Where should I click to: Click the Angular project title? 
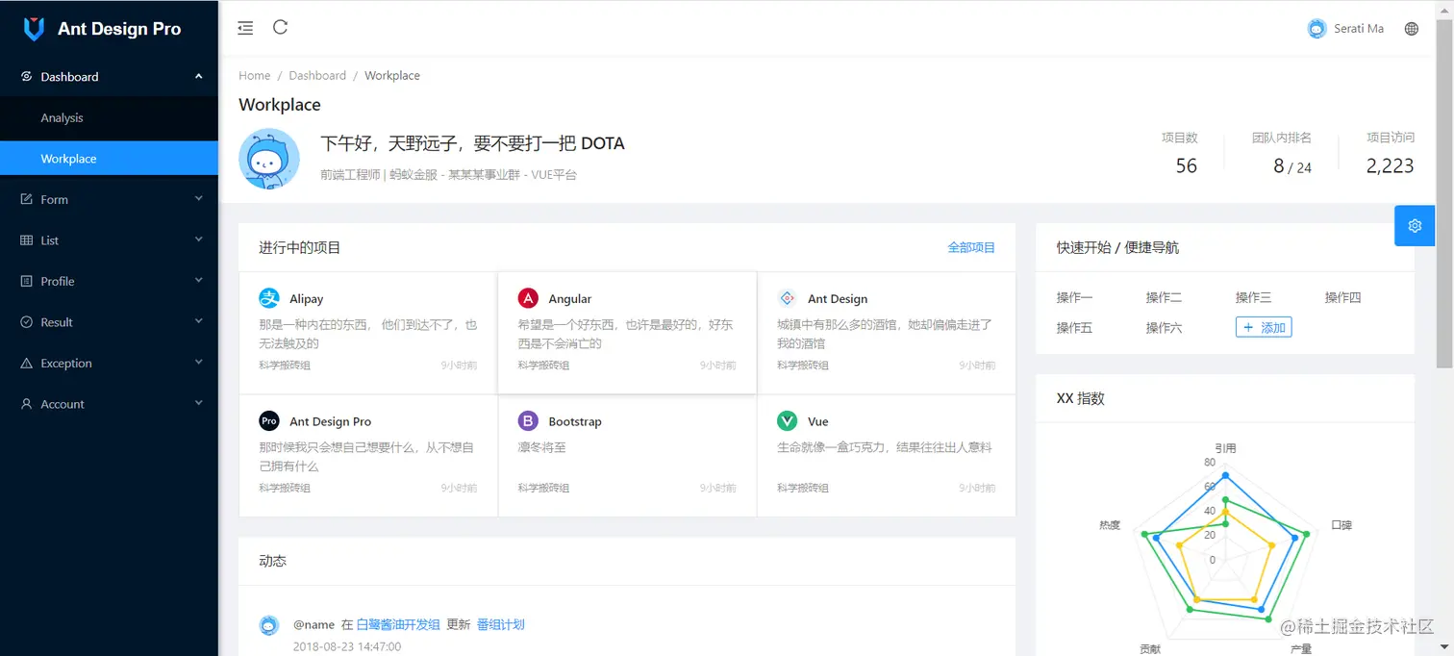(x=570, y=299)
